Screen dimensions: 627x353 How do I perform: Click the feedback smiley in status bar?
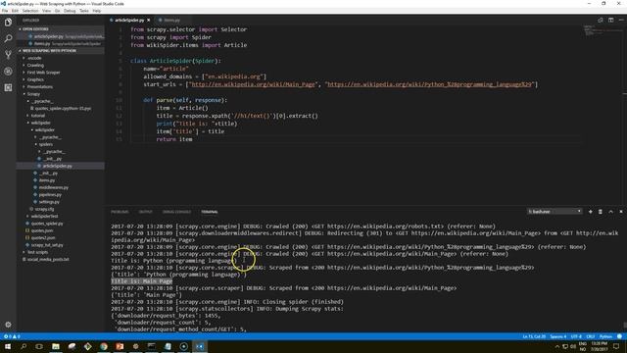619,336
